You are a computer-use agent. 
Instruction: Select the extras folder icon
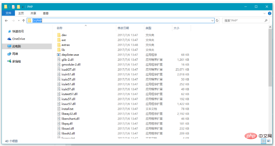tap(59, 45)
